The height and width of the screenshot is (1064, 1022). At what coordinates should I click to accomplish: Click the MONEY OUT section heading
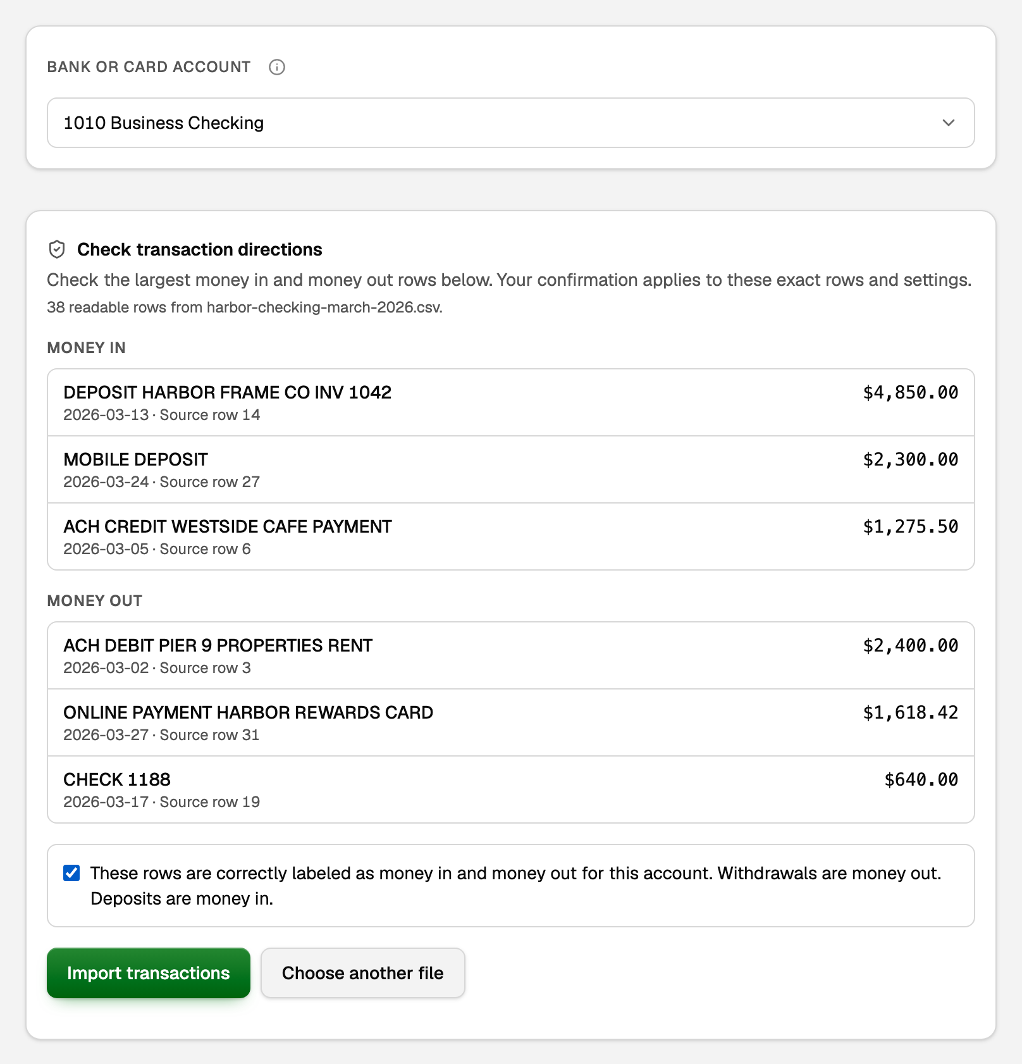(95, 601)
